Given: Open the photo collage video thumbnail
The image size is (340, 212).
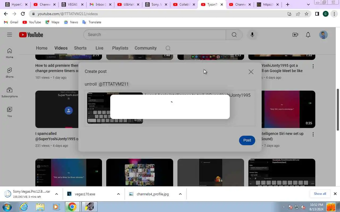Looking at the screenshot, I should point(140,173).
